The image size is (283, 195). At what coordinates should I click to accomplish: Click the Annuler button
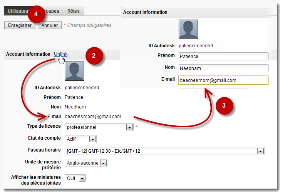(50, 25)
